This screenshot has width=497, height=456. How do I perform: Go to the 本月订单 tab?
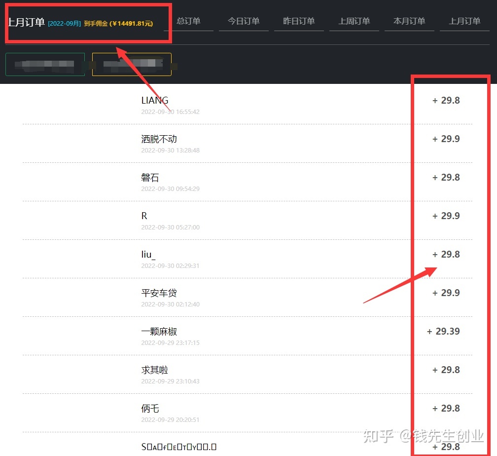409,21
